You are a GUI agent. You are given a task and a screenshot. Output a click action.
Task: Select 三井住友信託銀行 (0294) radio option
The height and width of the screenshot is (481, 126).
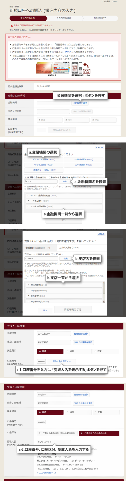click(x=28, y=206)
